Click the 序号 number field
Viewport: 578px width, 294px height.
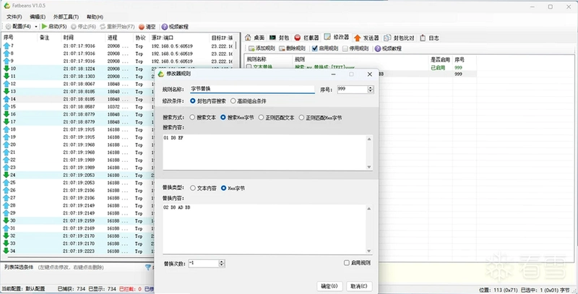[x=353, y=89]
